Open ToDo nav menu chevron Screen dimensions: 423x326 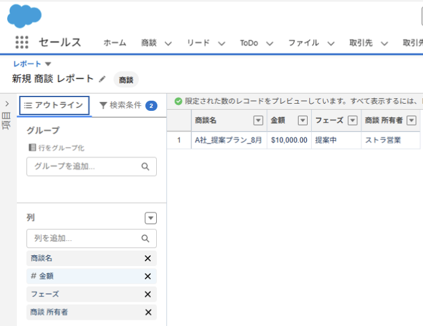(270, 44)
